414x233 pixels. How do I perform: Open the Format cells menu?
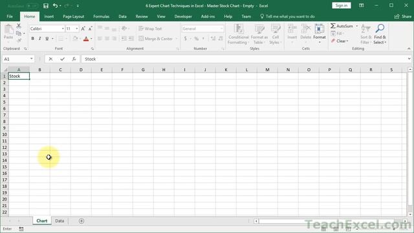[320, 34]
